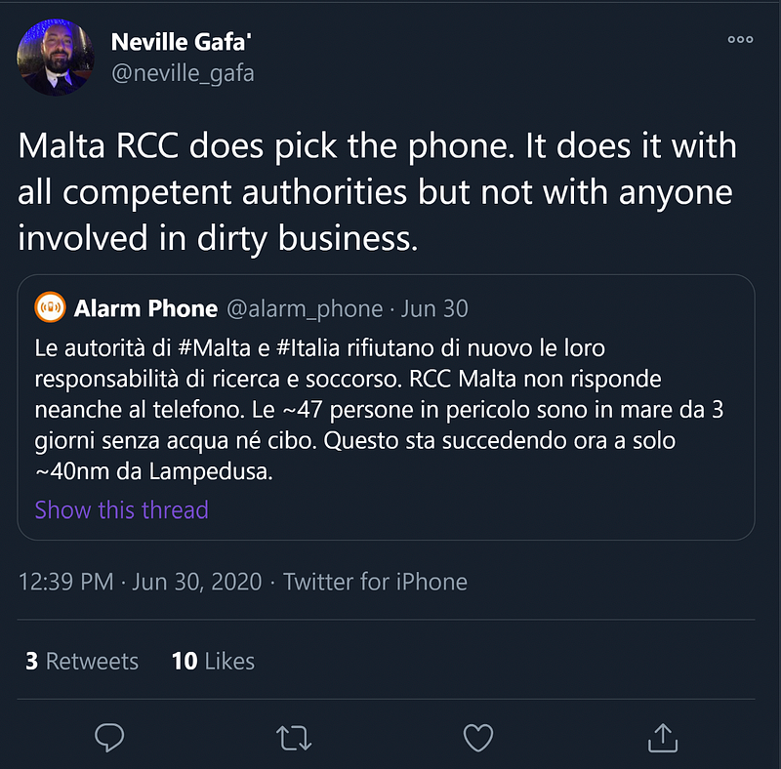
Task: Open the @neville_gafa handle link
Action: point(184,73)
